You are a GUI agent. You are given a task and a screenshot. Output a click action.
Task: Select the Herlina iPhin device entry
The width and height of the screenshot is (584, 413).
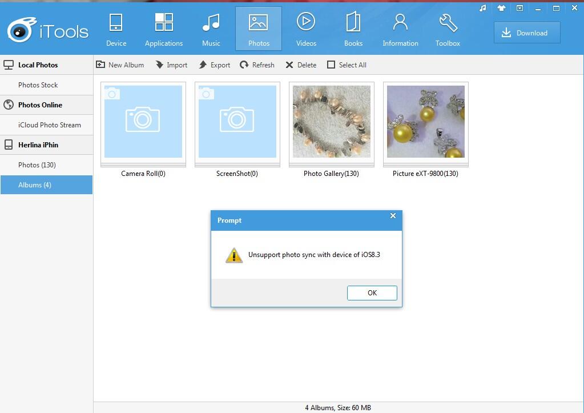(x=47, y=145)
